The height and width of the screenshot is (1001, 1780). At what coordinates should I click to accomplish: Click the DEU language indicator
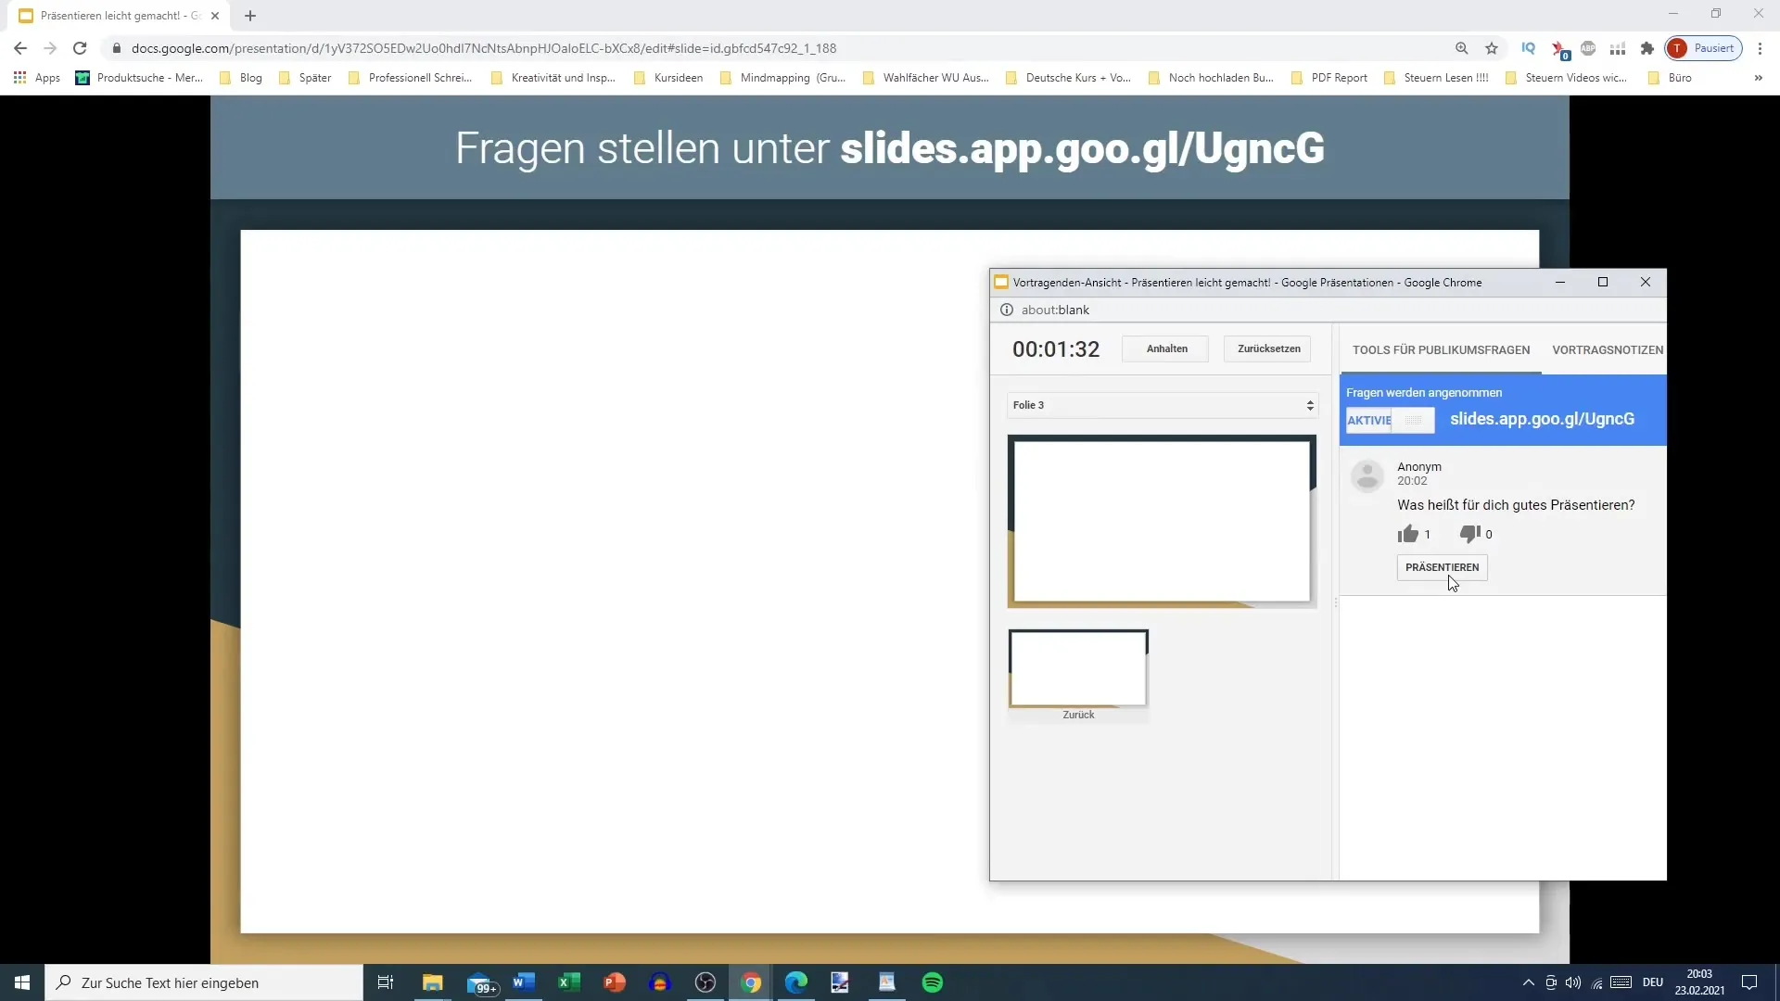(x=1652, y=982)
